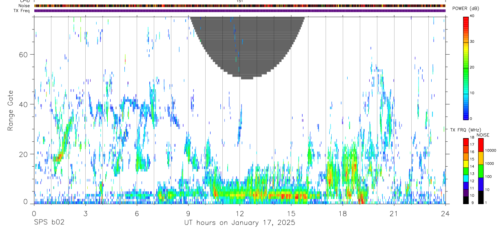Screen dimensions: 501x231
Task: Click the 18 tick on the UT hours axis
Action: (343, 214)
